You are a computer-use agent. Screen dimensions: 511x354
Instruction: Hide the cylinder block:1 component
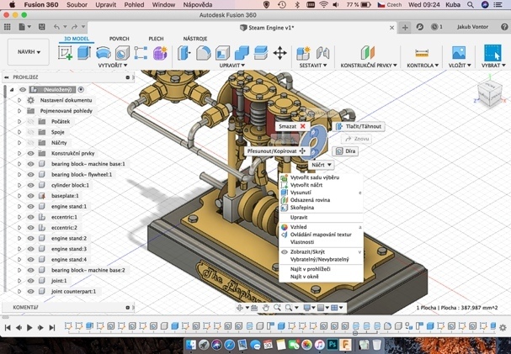coord(30,185)
